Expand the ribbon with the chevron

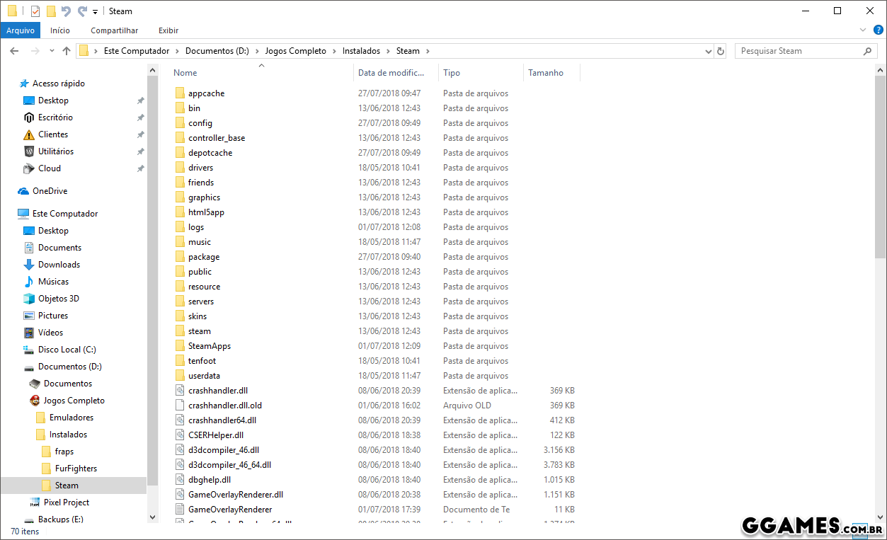863,30
